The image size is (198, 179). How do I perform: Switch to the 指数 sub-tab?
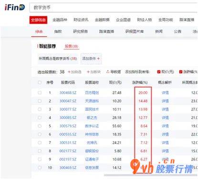pos(58,31)
